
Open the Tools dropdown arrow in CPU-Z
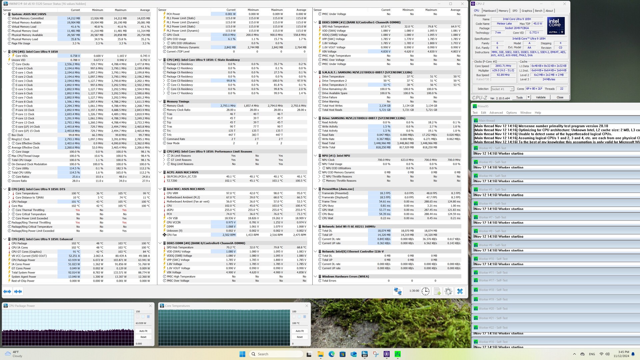pyautogui.click(x=528, y=97)
